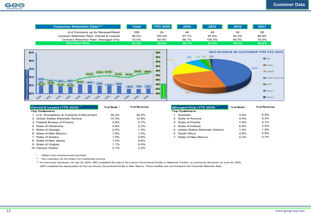The image size is (311, 213).
Task: Click the 88.8% occupancy data label
Action: (148, 72)
